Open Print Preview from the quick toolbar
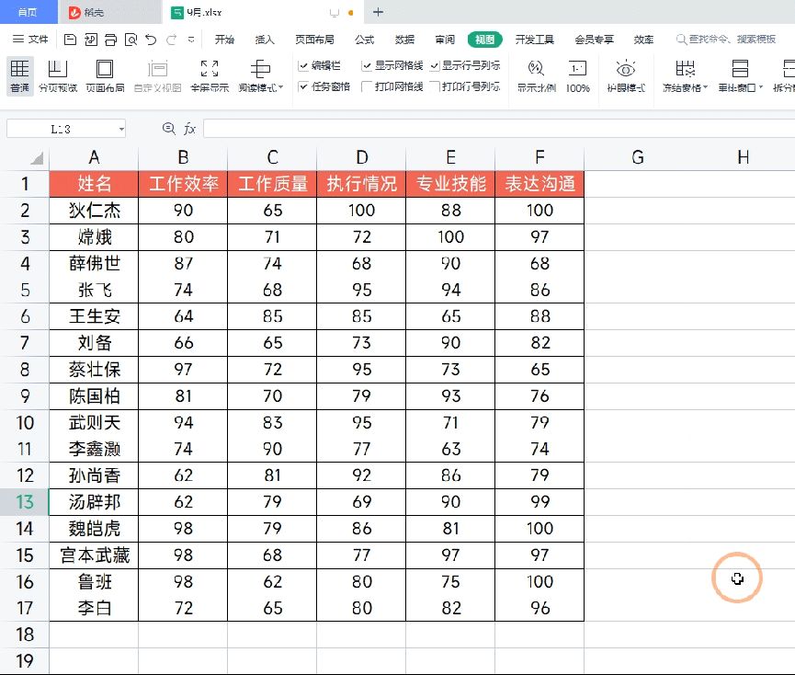795x675 pixels. (x=131, y=39)
